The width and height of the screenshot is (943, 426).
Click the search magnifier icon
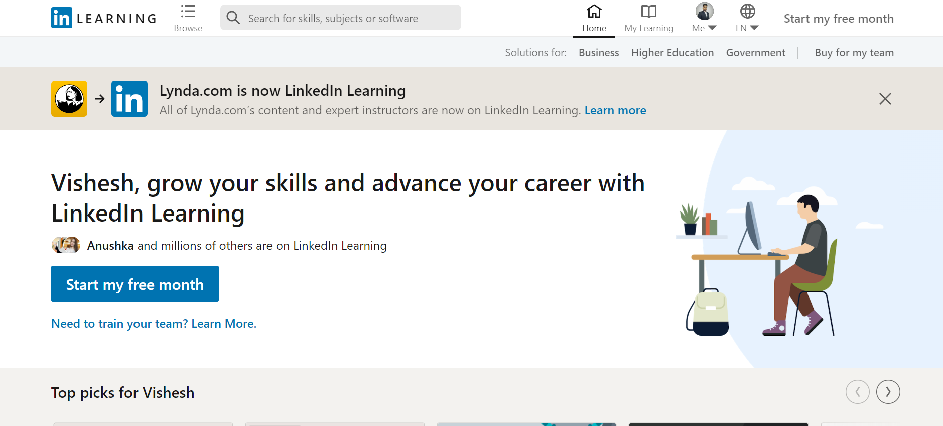[x=233, y=18]
